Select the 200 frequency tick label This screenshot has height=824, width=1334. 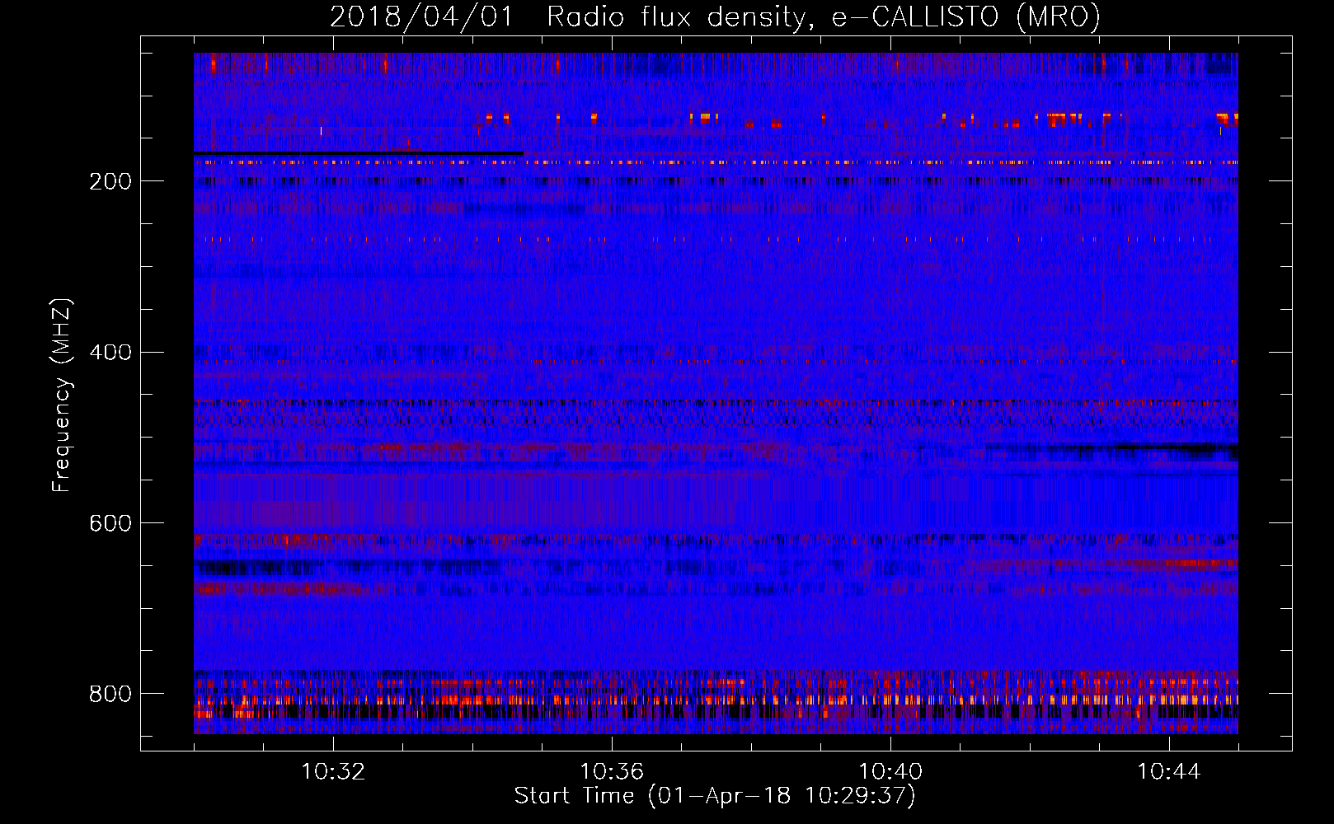[110, 181]
